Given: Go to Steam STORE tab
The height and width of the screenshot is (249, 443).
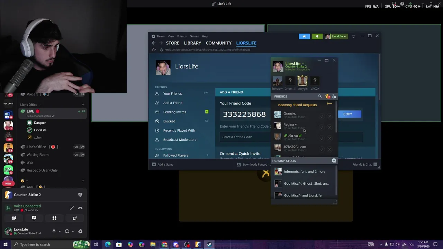Looking at the screenshot, I should (x=173, y=43).
